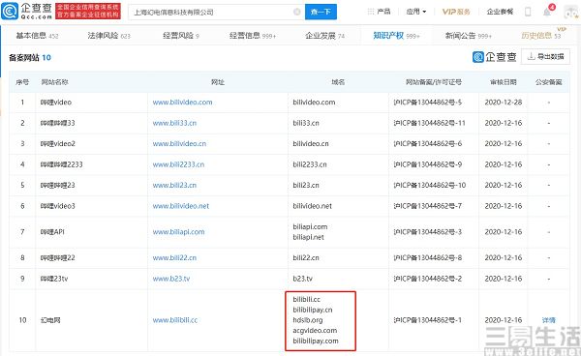
Task: Switch to 知识产权 tab
Action: click(x=396, y=36)
